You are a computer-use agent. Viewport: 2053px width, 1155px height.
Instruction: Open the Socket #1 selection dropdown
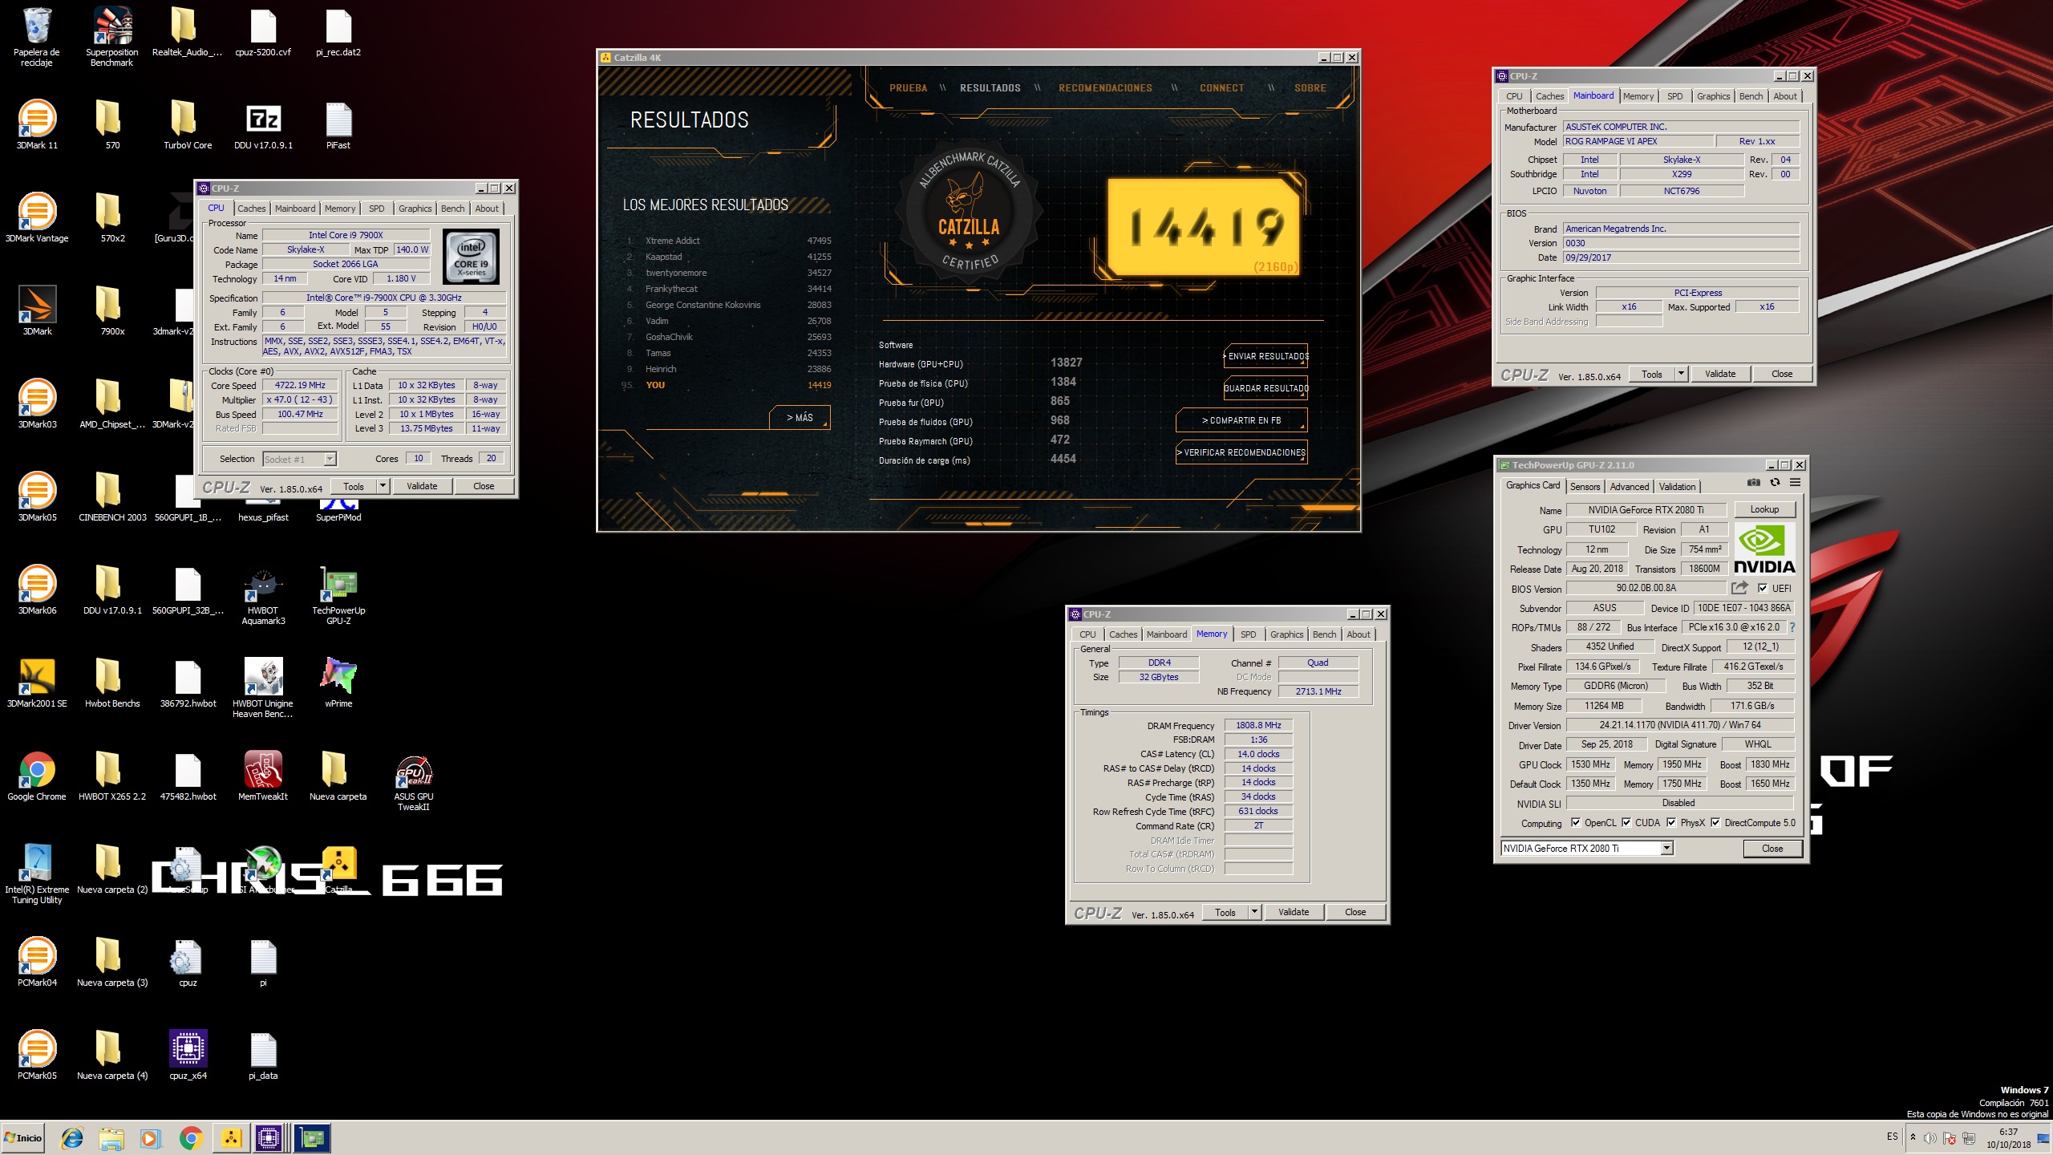[x=330, y=459]
